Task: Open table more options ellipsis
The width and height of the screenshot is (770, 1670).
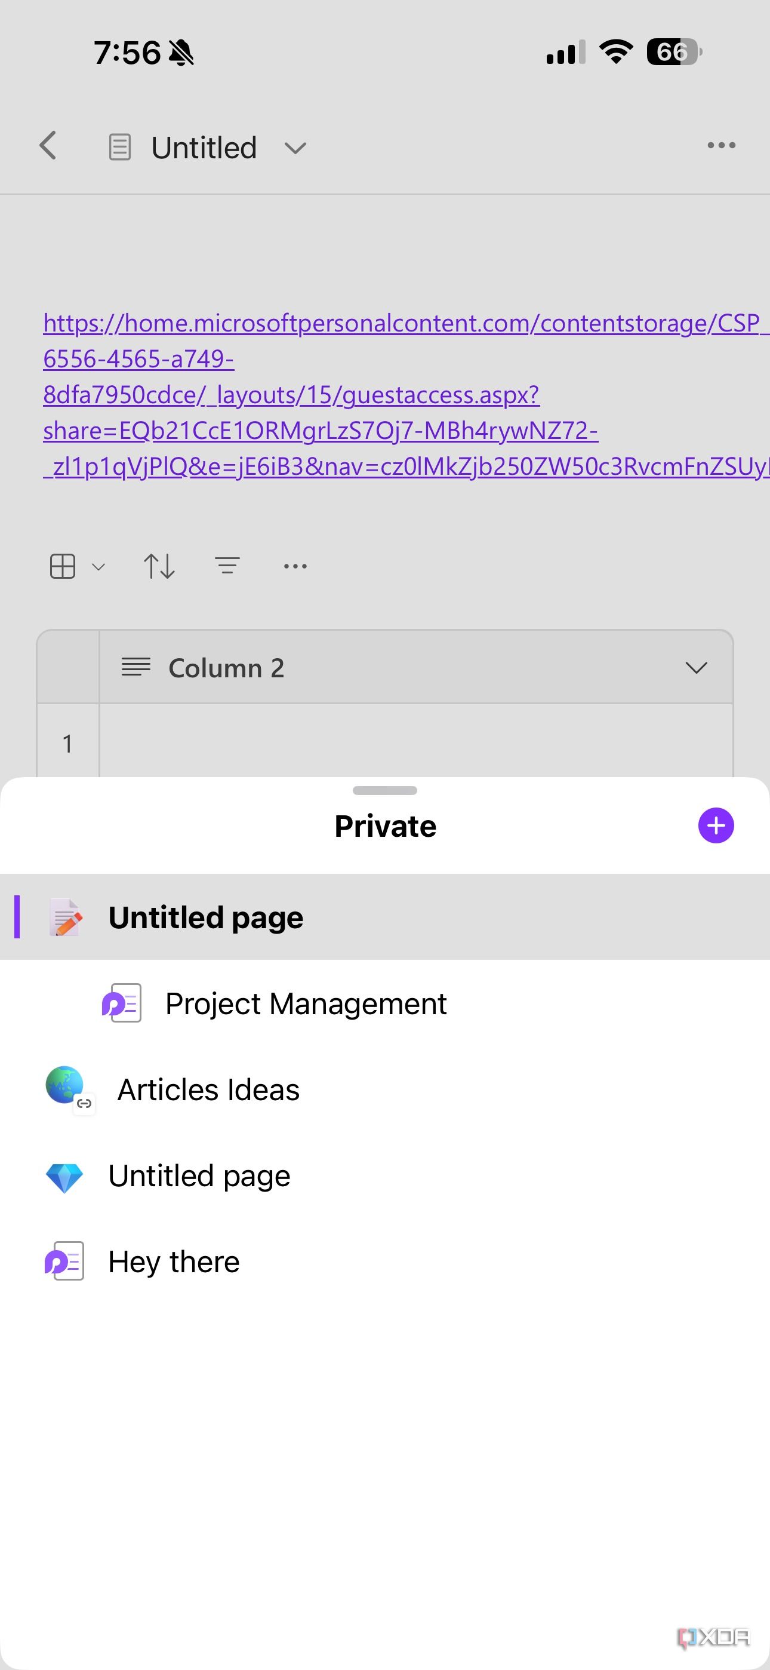Action: pyautogui.click(x=295, y=566)
